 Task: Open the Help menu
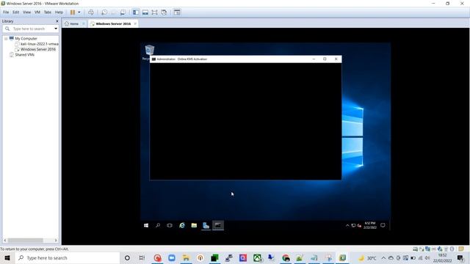59,12
